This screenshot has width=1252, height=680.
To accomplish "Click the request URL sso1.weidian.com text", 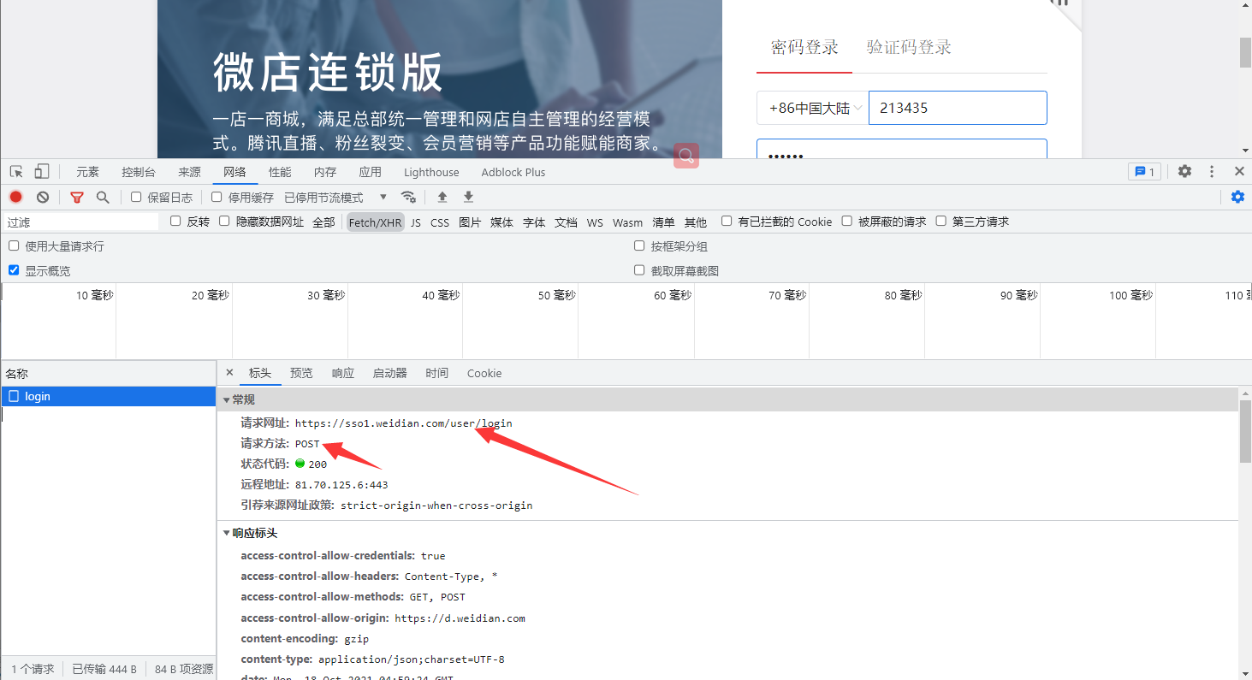I will pos(404,423).
